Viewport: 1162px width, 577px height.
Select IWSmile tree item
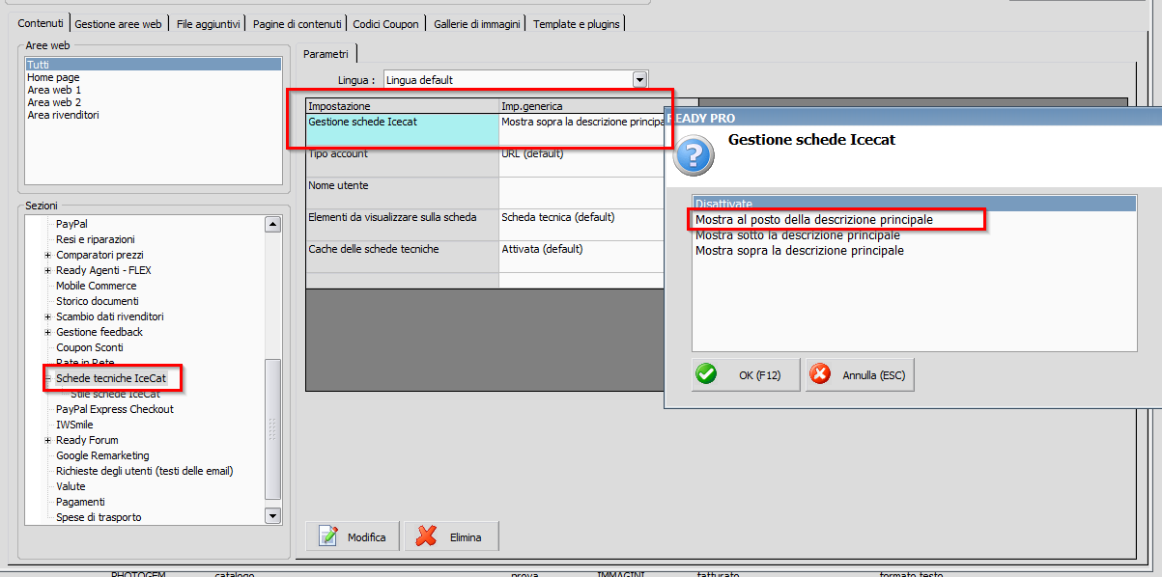[74, 425]
